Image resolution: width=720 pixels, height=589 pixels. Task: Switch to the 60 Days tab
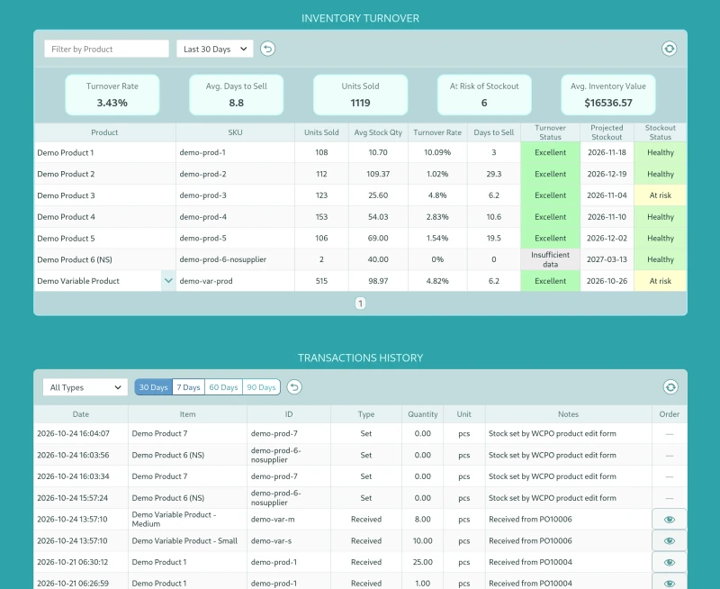pyautogui.click(x=223, y=387)
